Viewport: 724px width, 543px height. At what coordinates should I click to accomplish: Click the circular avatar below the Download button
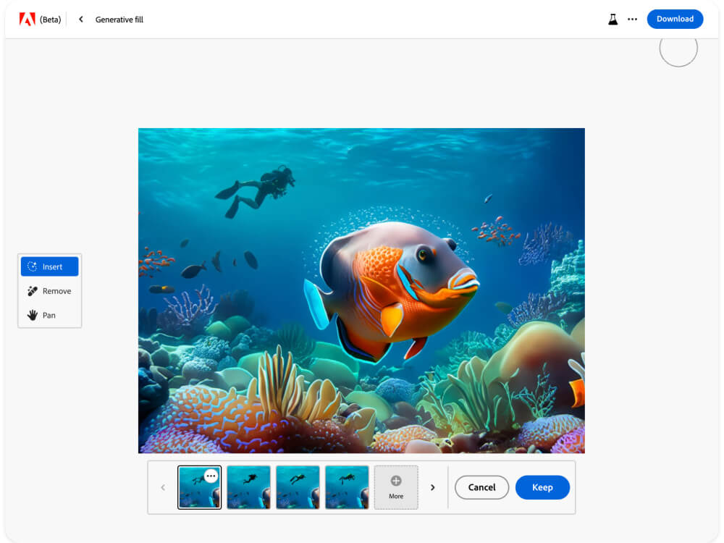click(678, 49)
